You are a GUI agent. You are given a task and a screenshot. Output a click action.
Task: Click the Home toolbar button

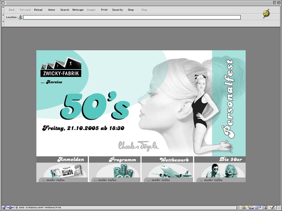tap(51, 10)
